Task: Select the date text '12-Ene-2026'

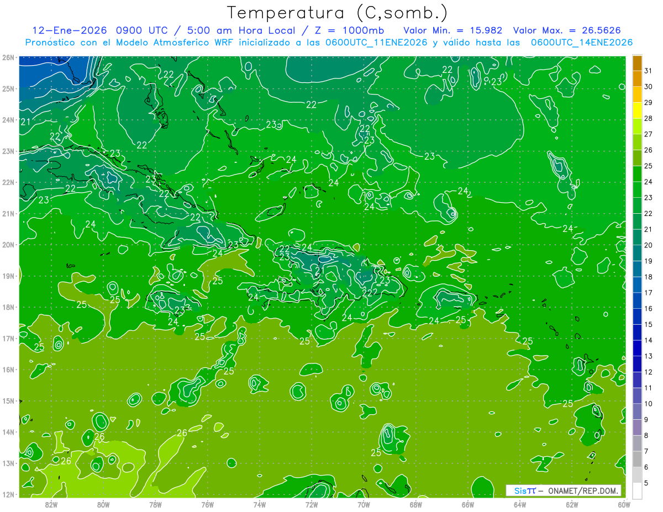Action: click(70, 30)
